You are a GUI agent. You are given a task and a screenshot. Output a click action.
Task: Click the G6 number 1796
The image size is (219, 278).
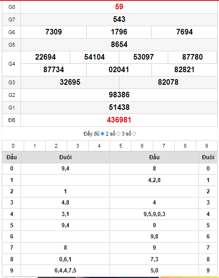pyautogui.click(x=119, y=32)
